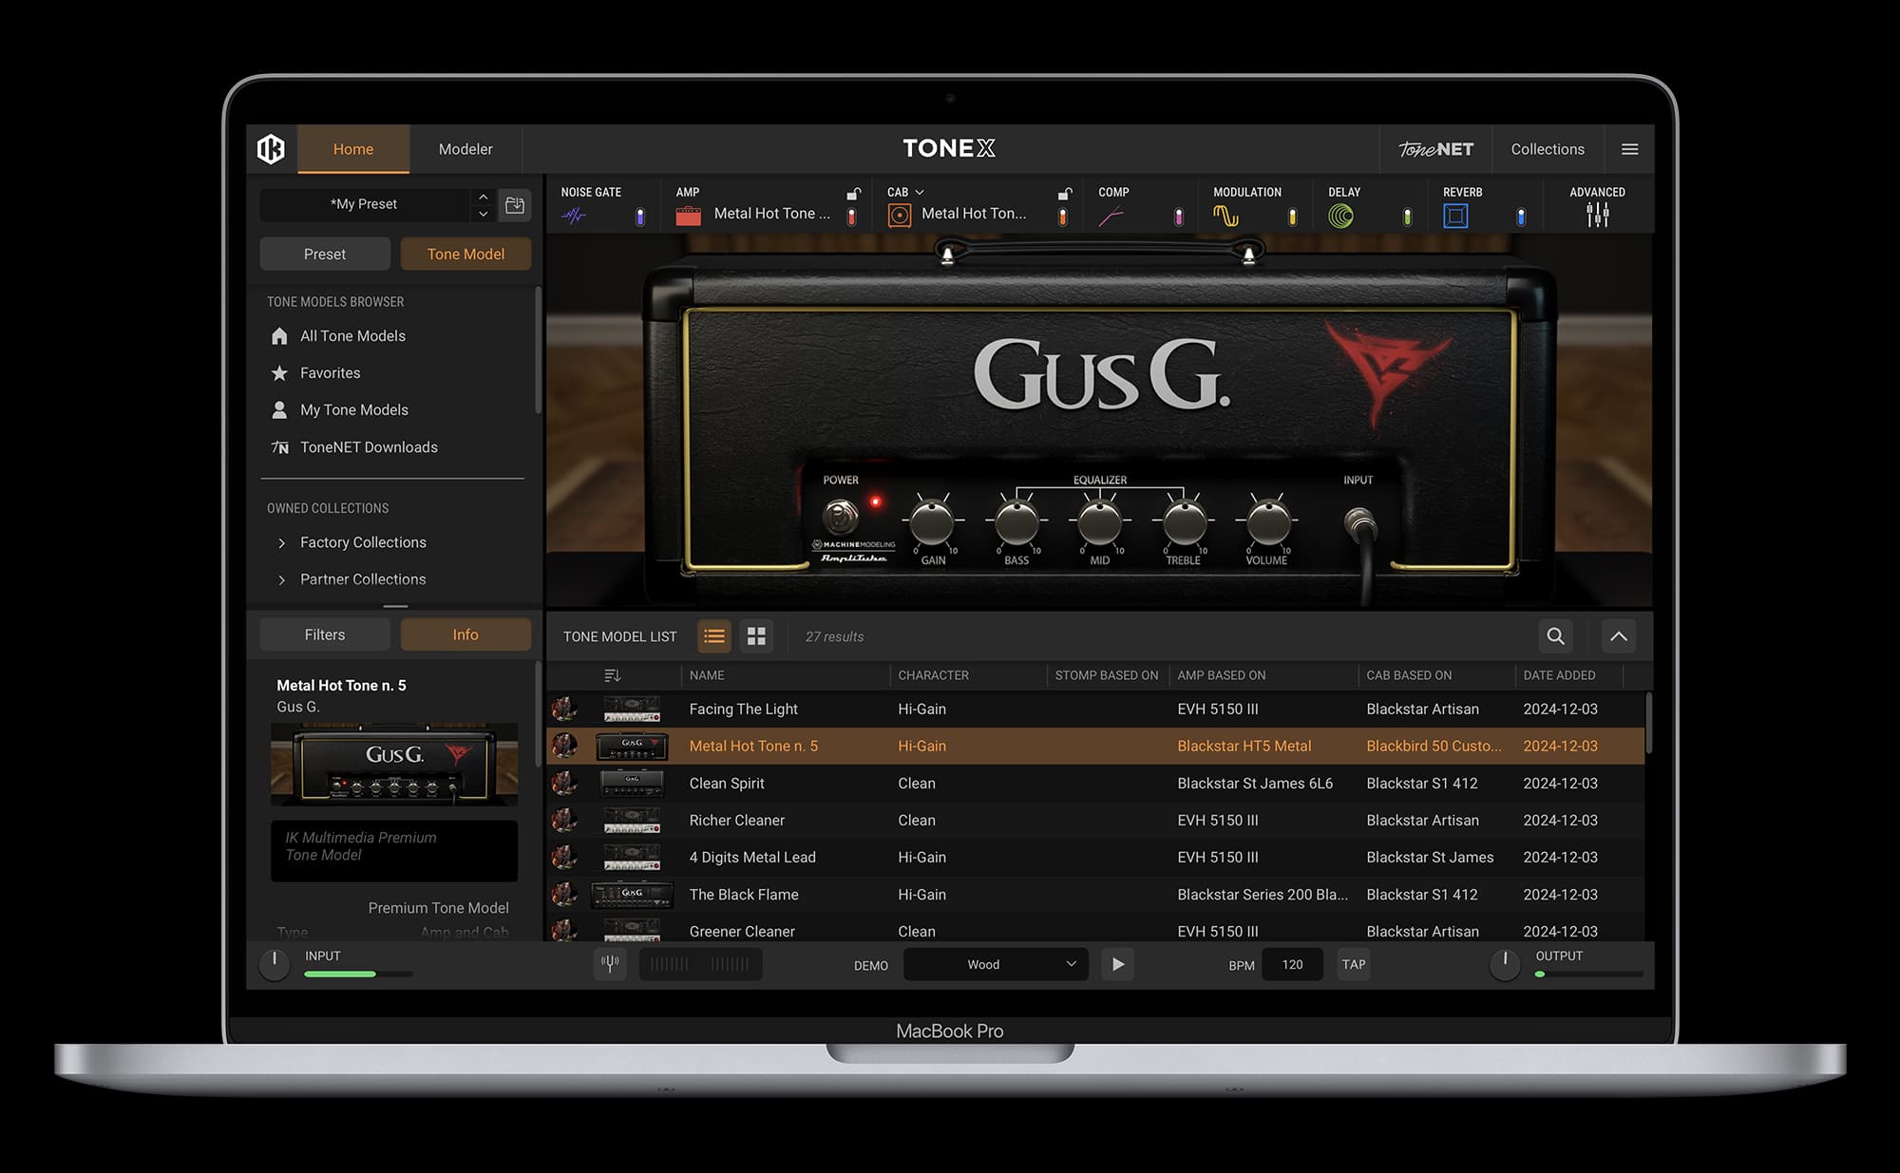
Task: Play the demo audio
Action: click(1117, 964)
